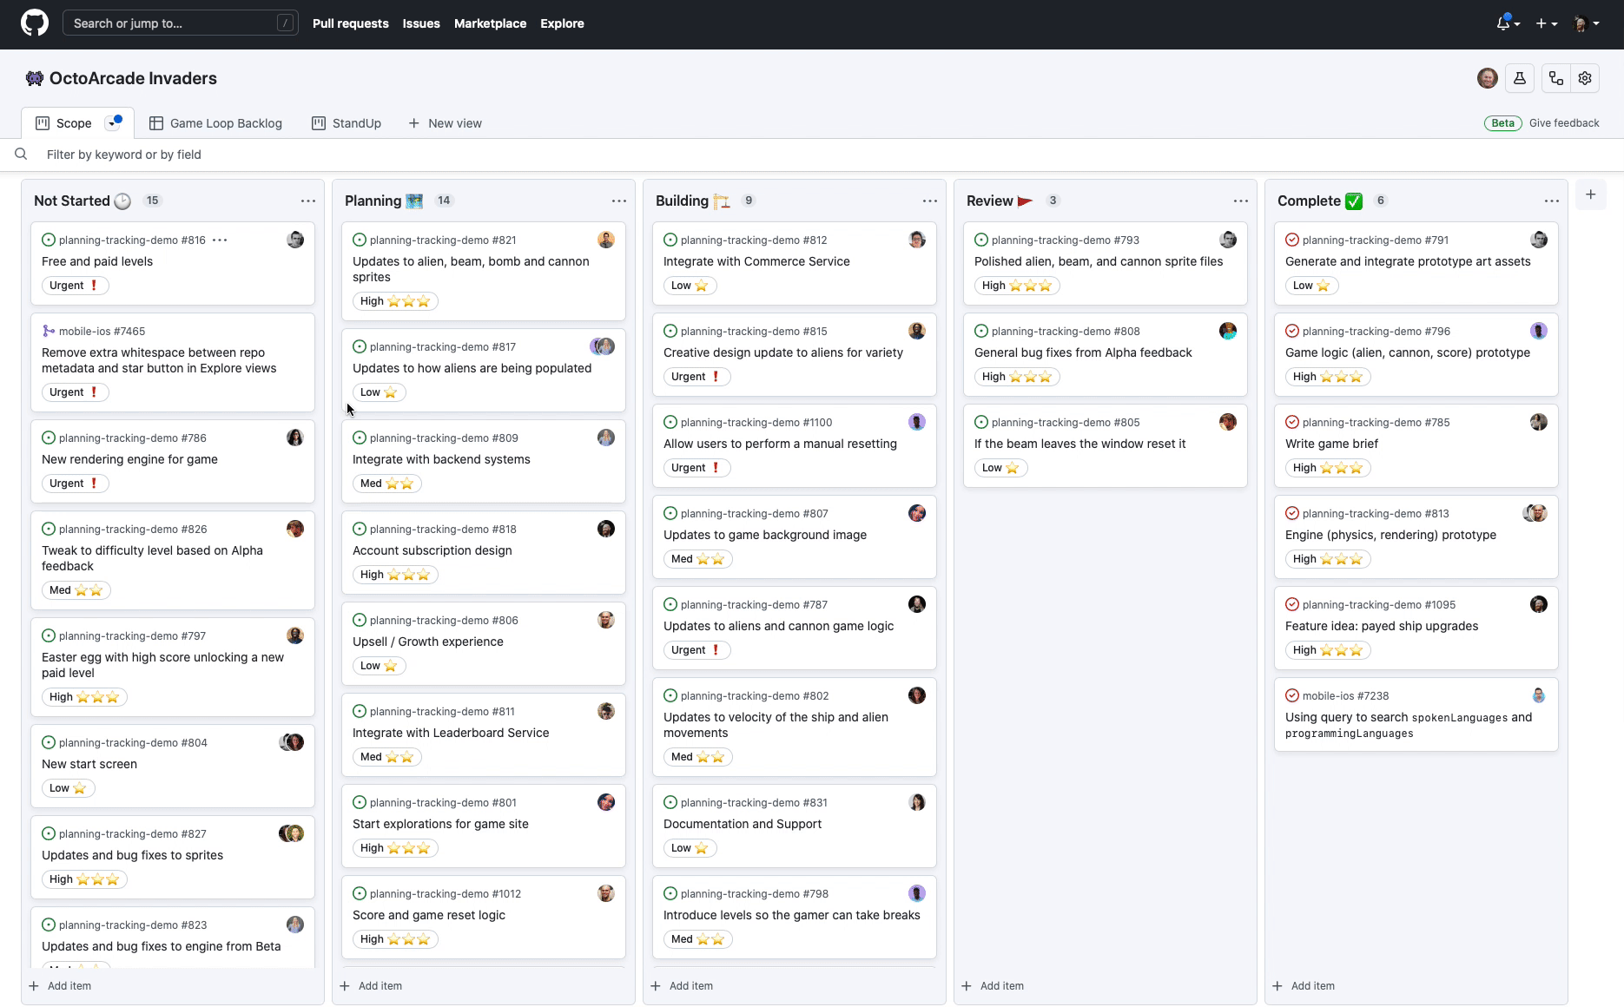The width and height of the screenshot is (1624, 1007).
Task: Open the create new plus dropdown
Action: [1546, 23]
